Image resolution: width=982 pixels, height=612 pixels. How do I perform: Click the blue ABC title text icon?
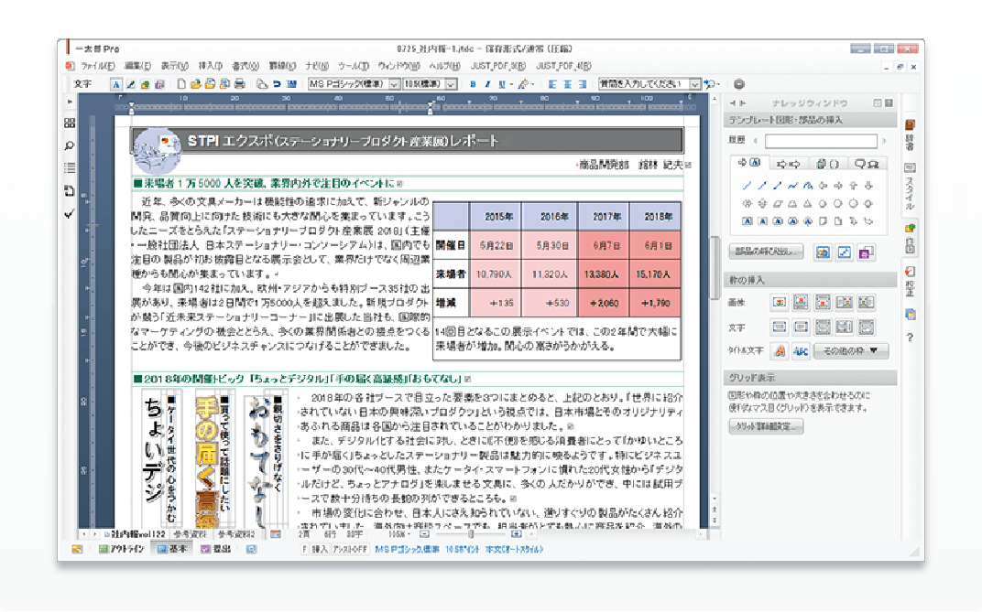801,350
